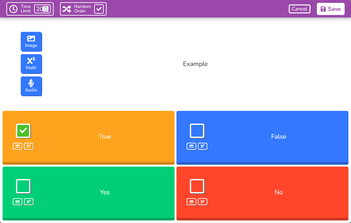Open the Math editor from the sidebar
This screenshot has width=351, height=223.
tap(31, 64)
